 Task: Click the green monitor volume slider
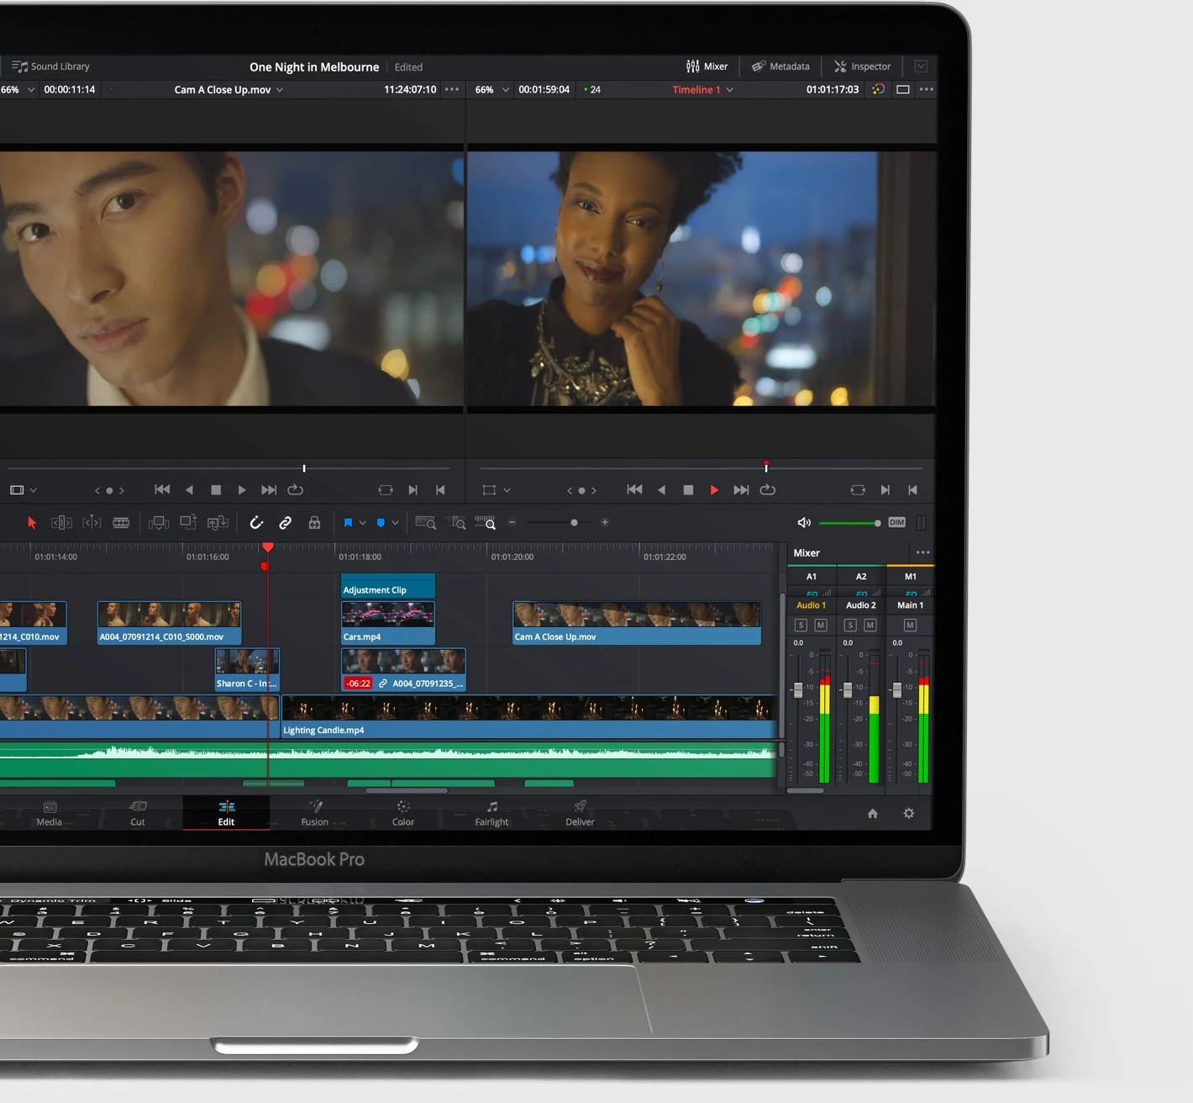pyautogui.click(x=847, y=523)
